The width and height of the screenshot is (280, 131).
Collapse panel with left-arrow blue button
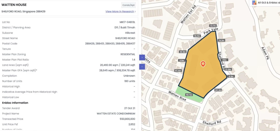click(x=142, y=67)
